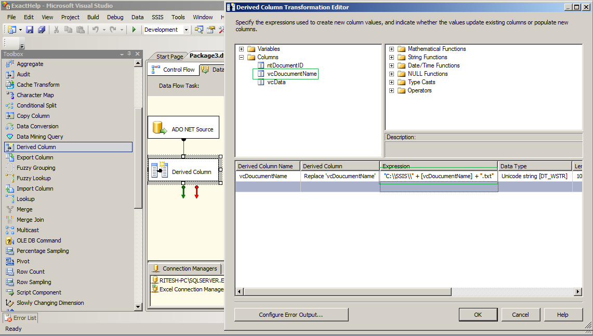Click the Save toolbar icon
The width and height of the screenshot is (593, 336).
[x=30, y=30]
